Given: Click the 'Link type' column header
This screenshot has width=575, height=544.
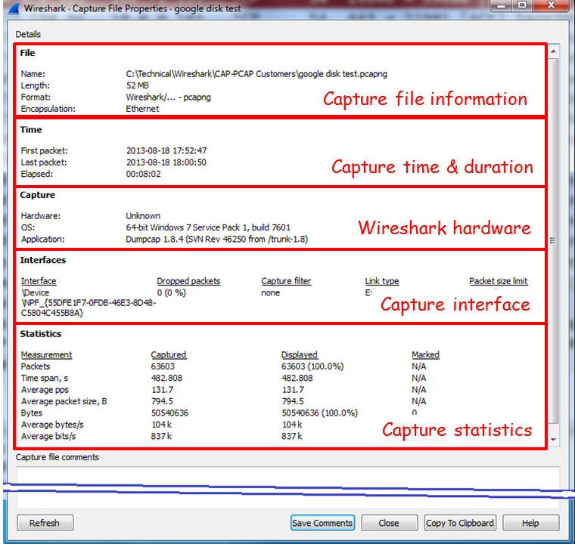Looking at the screenshot, I should pos(382,281).
